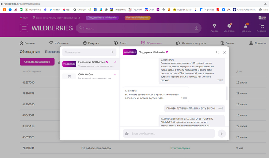The width and height of the screenshot is (269, 158).
Task: Click request number 78350244
Action: tap(28, 148)
